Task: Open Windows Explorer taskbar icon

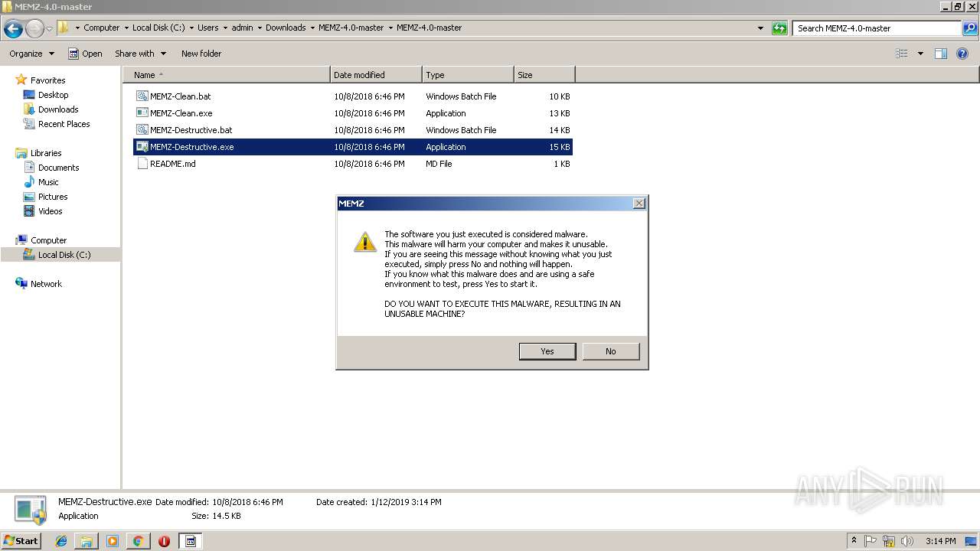Action: (87, 541)
